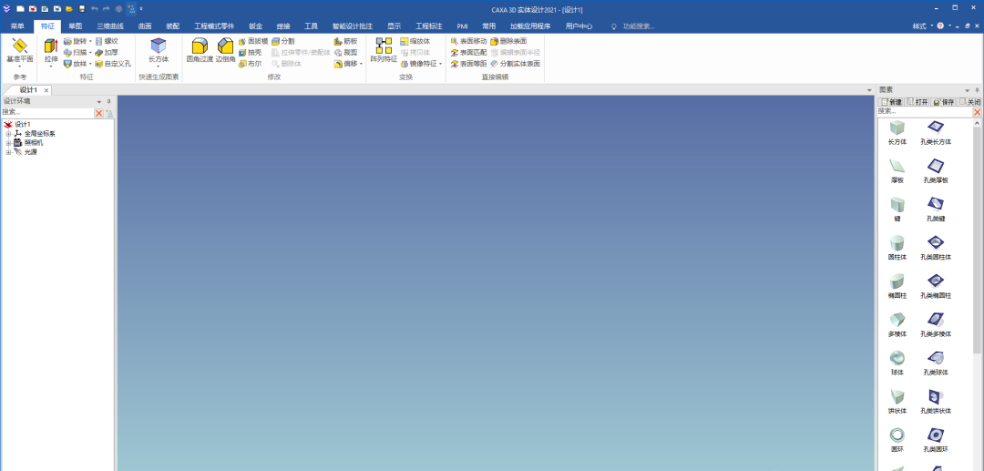The image size is (984, 471).
Task: Click the 保存 button in the 图素 panel
Action: (943, 101)
